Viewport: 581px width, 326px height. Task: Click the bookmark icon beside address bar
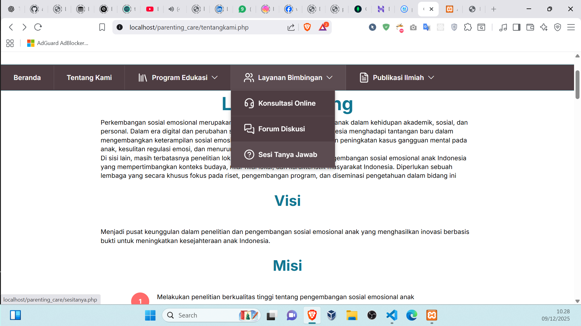(x=102, y=27)
